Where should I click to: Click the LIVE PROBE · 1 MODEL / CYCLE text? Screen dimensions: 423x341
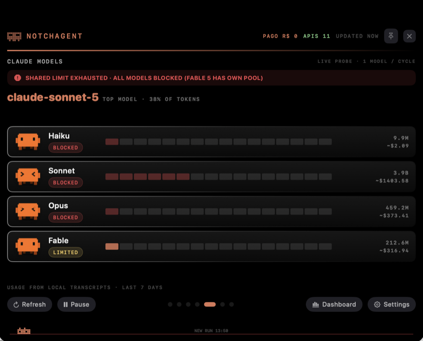pyautogui.click(x=366, y=61)
